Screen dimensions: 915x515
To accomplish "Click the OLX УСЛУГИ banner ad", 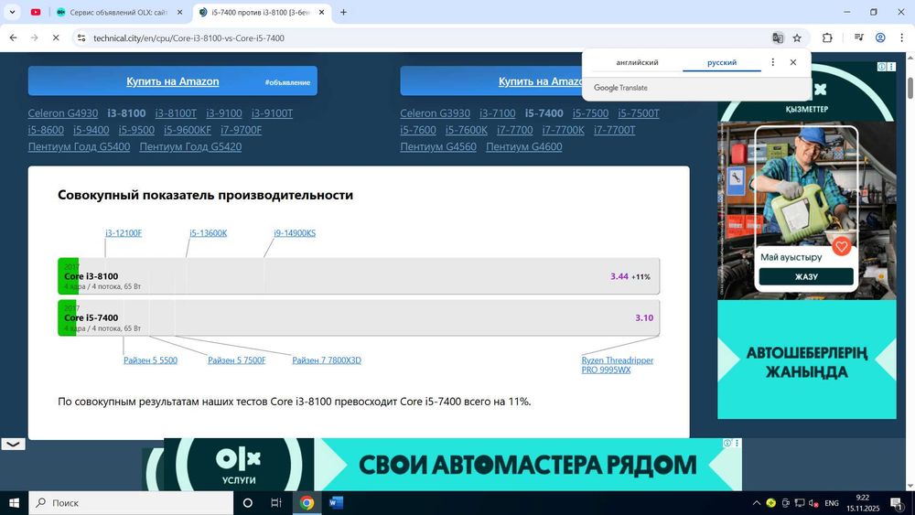I will 442,465.
